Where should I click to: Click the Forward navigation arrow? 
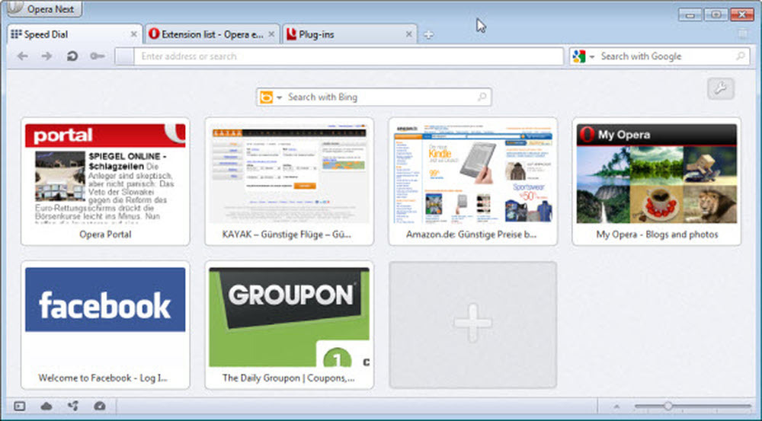point(46,56)
